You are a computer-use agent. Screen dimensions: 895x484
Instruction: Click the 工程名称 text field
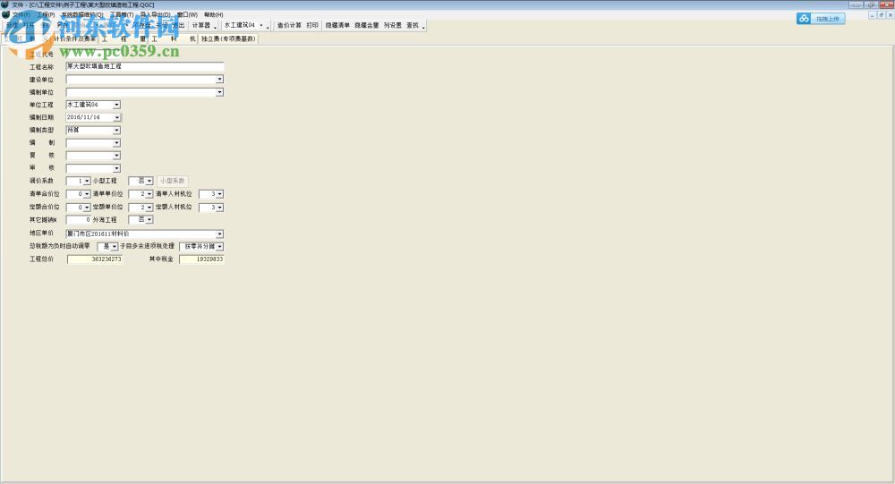point(144,67)
